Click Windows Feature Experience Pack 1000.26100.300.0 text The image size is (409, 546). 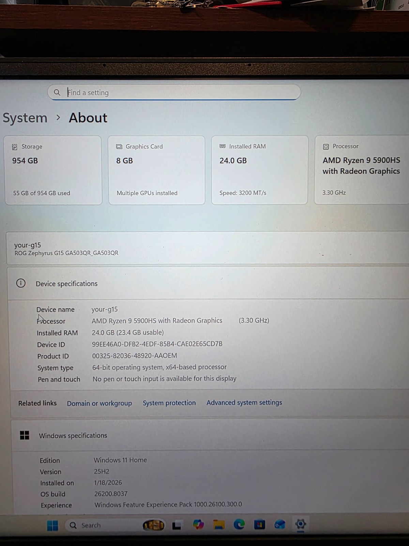pos(168,504)
